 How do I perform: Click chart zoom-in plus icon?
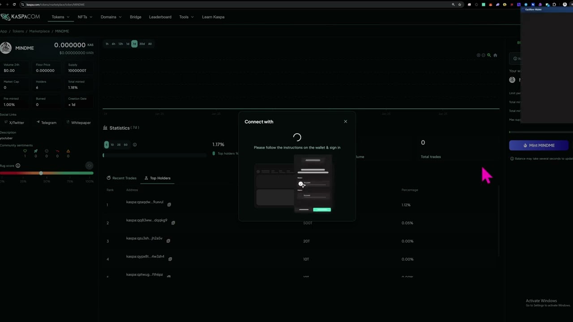point(478,55)
